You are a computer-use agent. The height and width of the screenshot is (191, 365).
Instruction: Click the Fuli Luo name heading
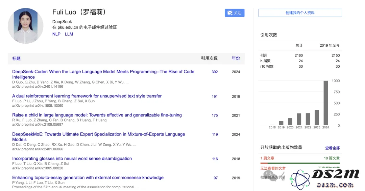click(x=80, y=12)
